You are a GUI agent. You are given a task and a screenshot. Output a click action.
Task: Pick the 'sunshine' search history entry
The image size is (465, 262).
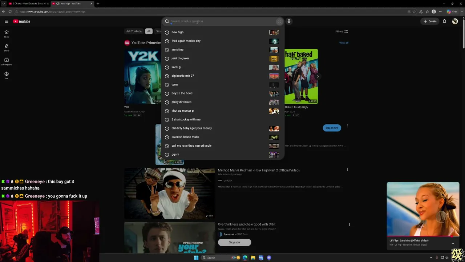pyautogui.click(x=222, y=49)
